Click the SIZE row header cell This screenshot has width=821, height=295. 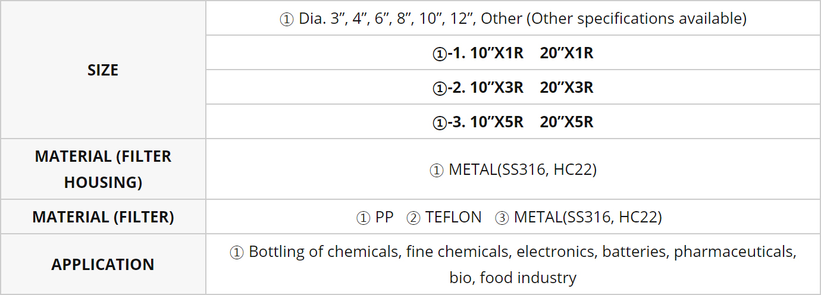[103, 70]
